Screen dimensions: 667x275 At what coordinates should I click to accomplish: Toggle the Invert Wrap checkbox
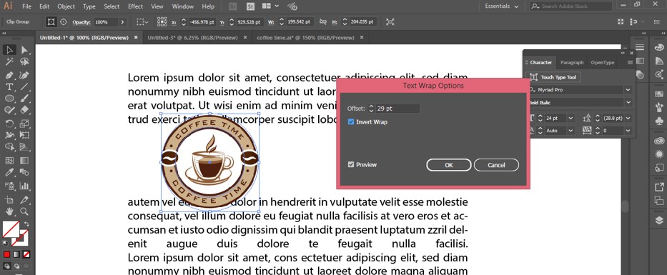[x=351, y=122]
